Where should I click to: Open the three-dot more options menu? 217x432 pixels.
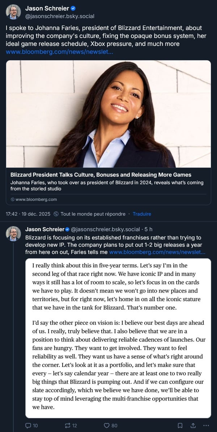[x=206, y=425]
